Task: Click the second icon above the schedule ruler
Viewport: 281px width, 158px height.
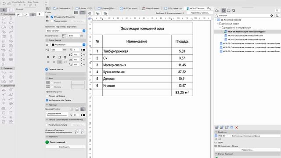Action: pos(98,14)
